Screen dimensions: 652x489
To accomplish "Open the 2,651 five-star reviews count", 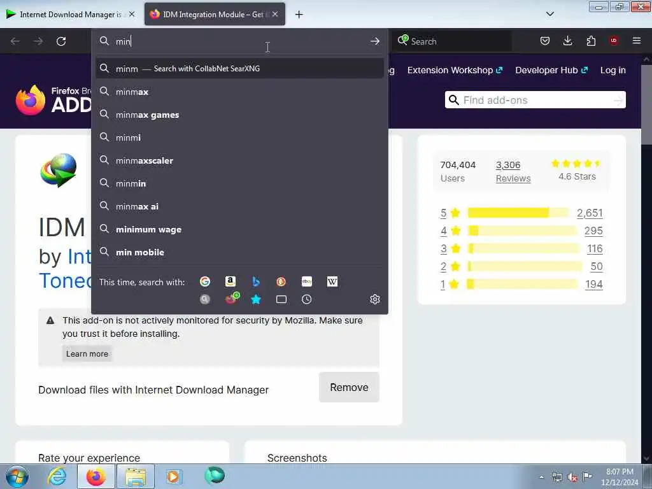I will 590,213.
